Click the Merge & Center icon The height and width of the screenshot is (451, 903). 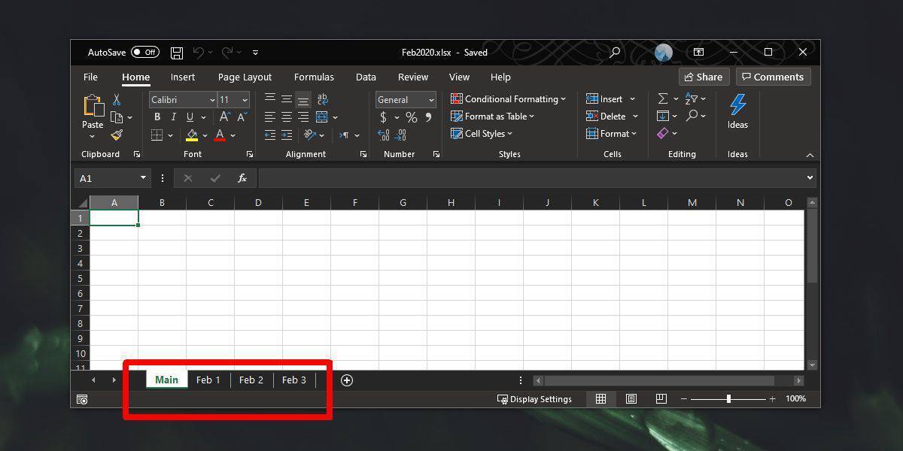tap(322, 117)
